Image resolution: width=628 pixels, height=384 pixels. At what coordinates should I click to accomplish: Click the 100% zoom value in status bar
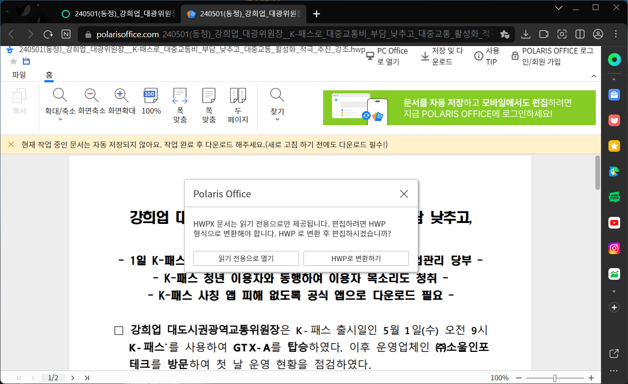[500, 378]
